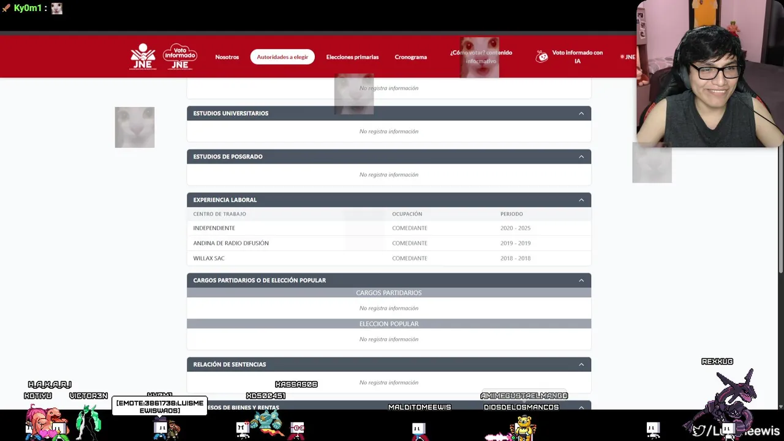
Task: Select the Autoridades a elegir tab
Action: click(282, 57)
